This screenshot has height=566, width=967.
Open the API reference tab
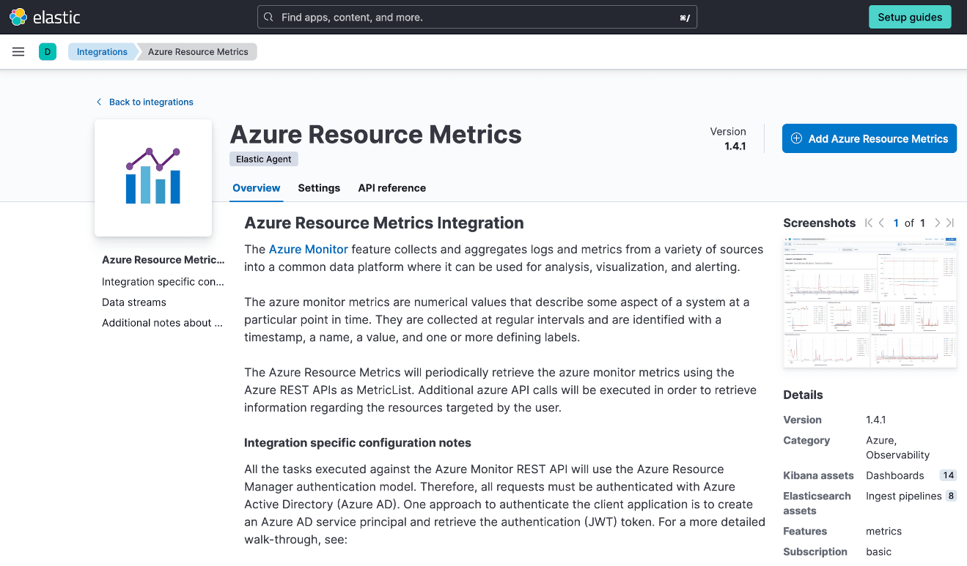point(391,188)
